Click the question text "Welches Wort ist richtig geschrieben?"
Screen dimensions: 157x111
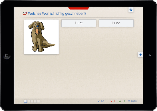[x=57, y=13]
